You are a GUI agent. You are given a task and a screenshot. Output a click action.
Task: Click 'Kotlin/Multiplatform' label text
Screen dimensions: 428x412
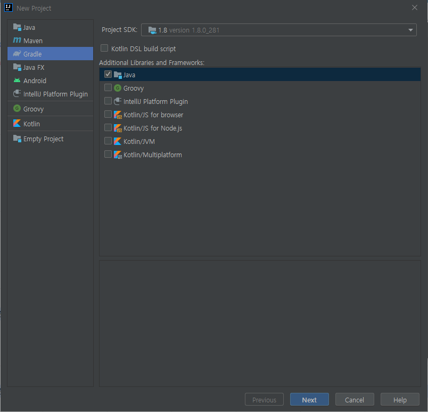point(153,155)
